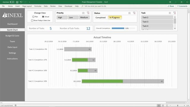This screenshot has height=107, width=190.
Task: Open the Team page in sidebar
Action: point(12,41)
